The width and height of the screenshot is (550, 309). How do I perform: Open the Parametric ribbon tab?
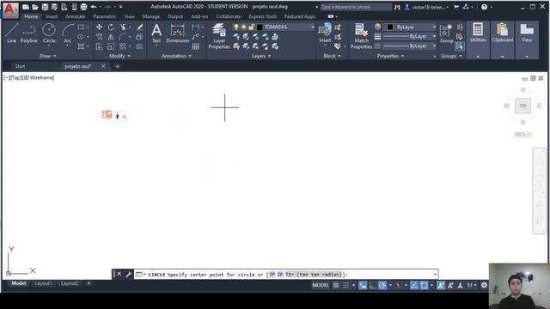point(105,16)
